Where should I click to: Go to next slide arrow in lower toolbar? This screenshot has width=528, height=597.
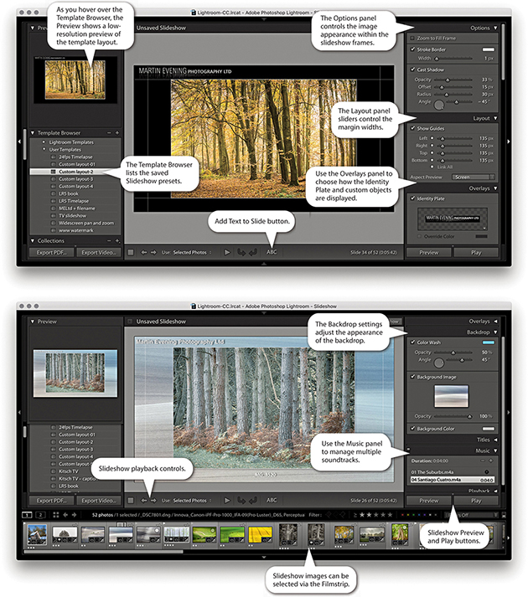[153, 501]
